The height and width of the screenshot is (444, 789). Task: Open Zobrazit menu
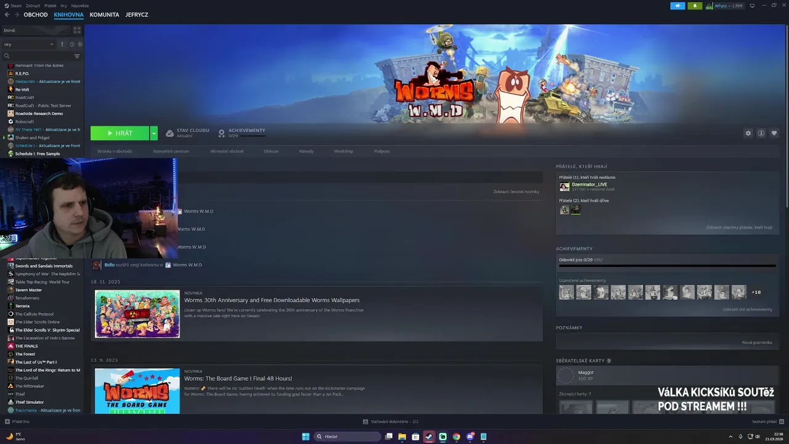(x=33, y=6)
